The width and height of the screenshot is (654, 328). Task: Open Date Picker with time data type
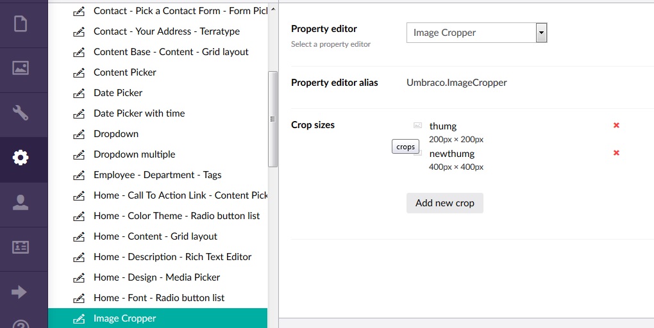[x=139, y=113]
